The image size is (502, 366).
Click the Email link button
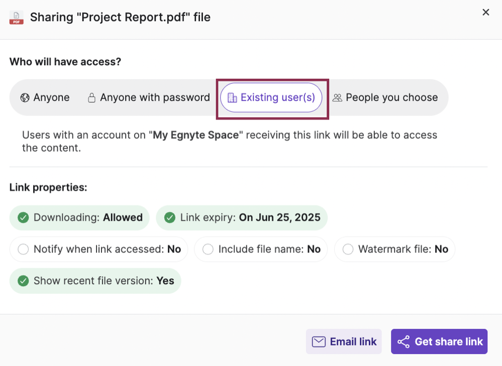point(344,341)
